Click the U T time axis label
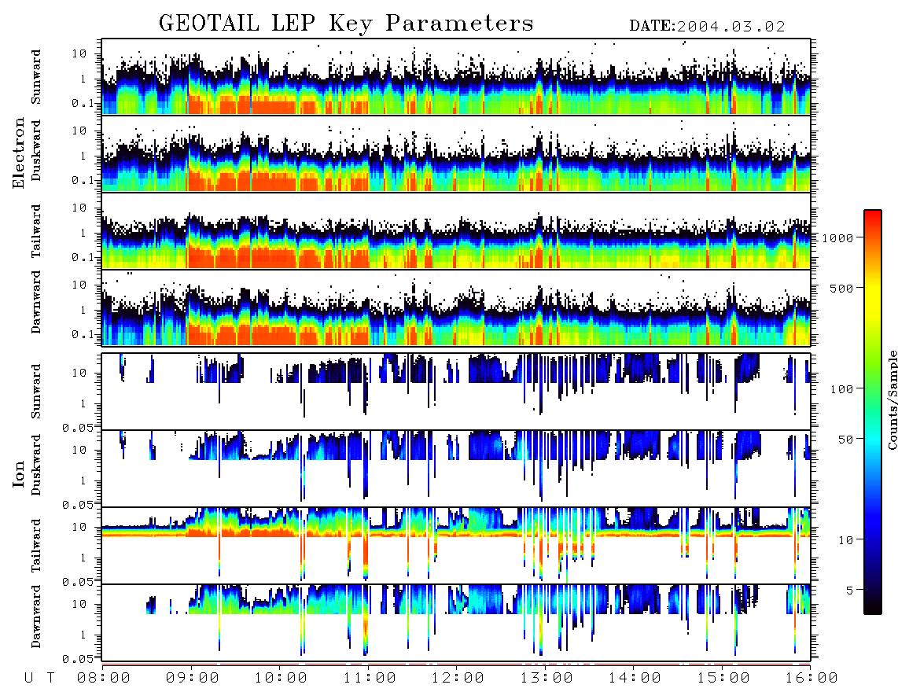The height and width of the screenshot is (692, 898). [39, 678]
